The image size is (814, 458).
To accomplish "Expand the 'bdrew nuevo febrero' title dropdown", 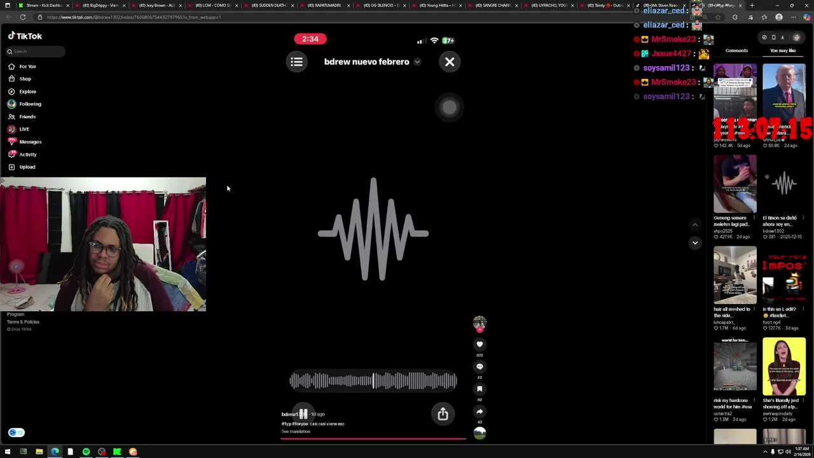I will click(x=417, y=62).
